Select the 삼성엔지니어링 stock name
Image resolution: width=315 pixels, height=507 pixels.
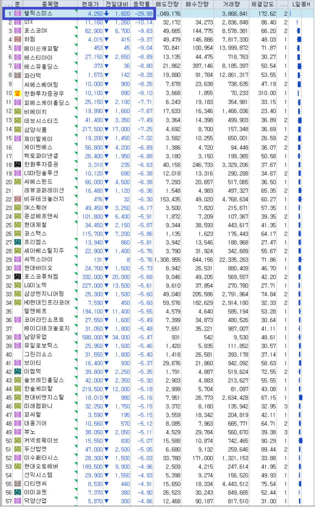(x=44, y=294)
